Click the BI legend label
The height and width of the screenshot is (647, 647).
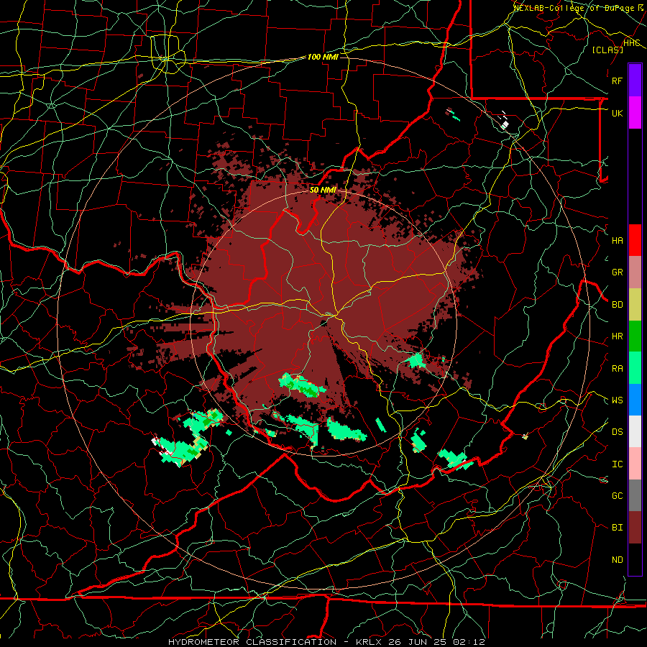coord(618,528)
